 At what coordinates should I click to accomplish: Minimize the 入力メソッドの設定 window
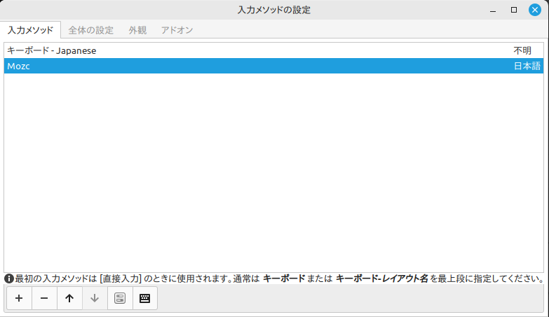point(493,10)
